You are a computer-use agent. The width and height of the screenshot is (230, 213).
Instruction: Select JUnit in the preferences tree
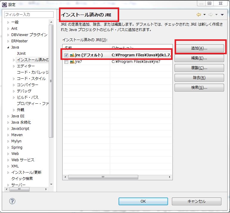[x=21, y=53]
